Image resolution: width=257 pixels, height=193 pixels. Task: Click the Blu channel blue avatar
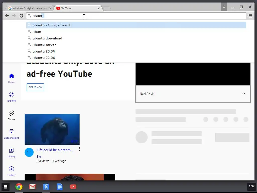(x=29, y=152)
